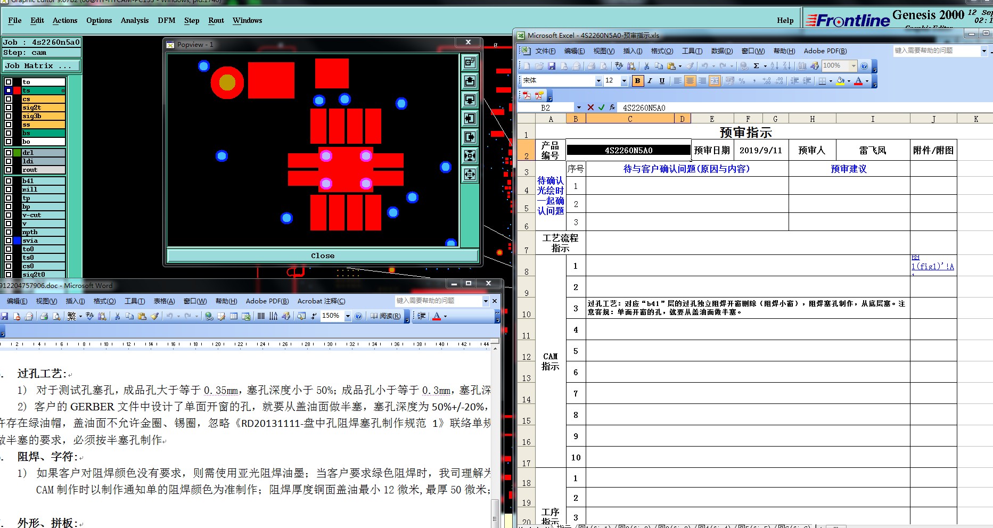Click Excel help question input field
The image size is (993, 528).
click(937, 51)
